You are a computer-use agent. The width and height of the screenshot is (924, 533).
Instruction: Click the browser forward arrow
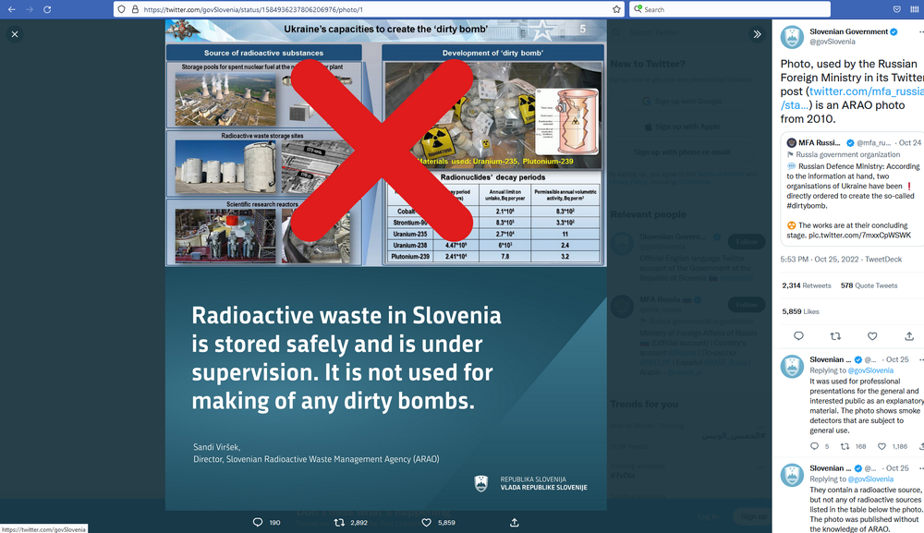coord(30,9)
